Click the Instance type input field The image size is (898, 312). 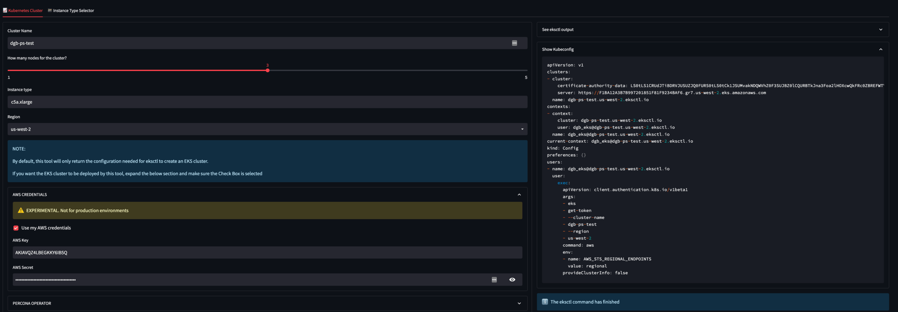coord(267,102)
